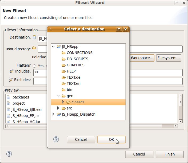Collapse the JS_HSepp project tree node
The width and height of the screenshot is (188, 163).
tap(53, 47)
